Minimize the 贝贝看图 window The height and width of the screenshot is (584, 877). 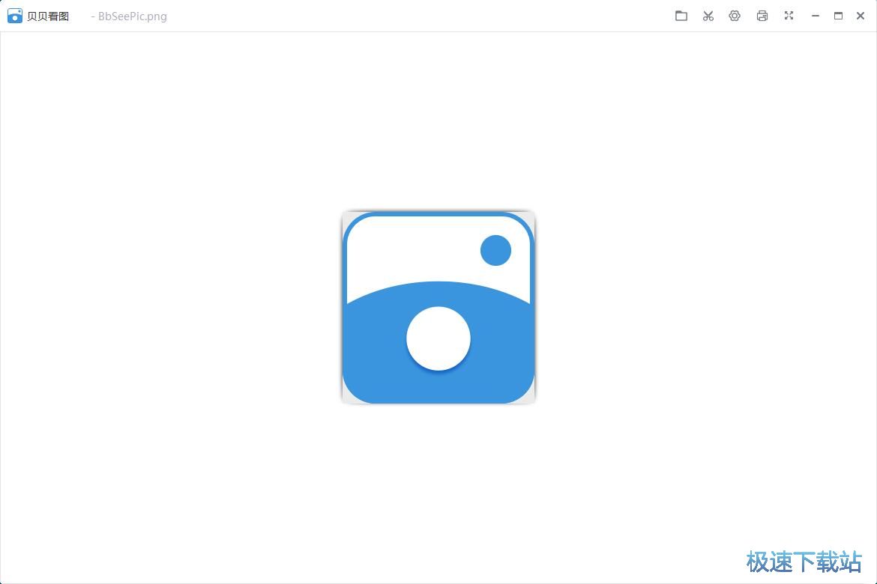pos(816,16)
